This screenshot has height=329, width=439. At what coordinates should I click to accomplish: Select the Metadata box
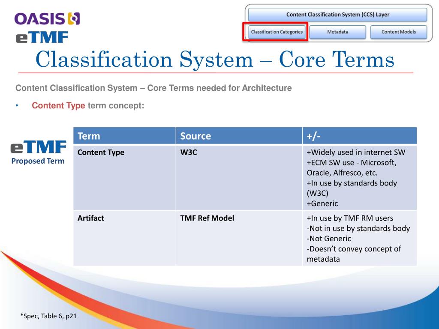point(338,32)
